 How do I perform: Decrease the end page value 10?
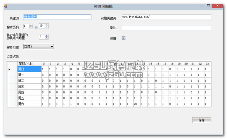(x=47, y=27)
